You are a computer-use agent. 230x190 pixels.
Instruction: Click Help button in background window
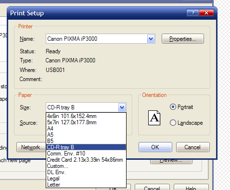[x=191, y=188]
